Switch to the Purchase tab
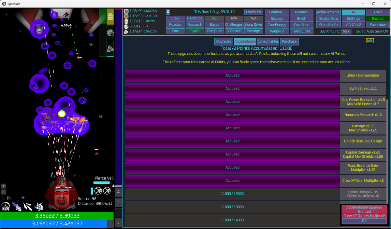 pos(289,42)
